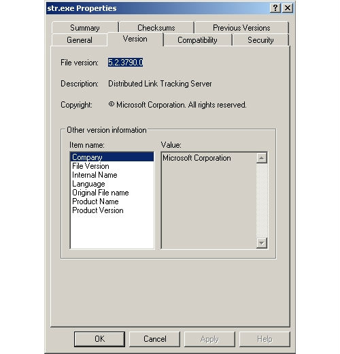Screen dimensions: 340x354
Task: Select Language in the item list
Action: (x=112, y=184)
